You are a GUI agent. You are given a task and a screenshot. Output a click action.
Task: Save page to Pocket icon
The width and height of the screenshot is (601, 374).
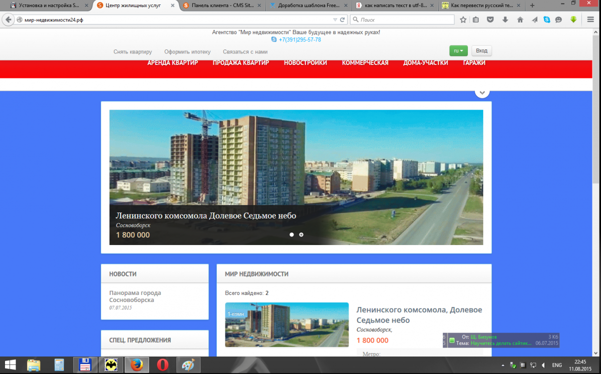pyautogui.click(x=490, y=20)
